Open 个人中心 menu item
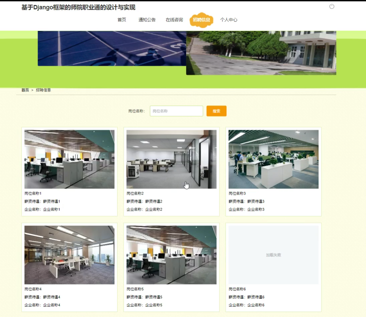Viewport: 366px width, 317px height. pyautogui.click(x=229, y=20)
